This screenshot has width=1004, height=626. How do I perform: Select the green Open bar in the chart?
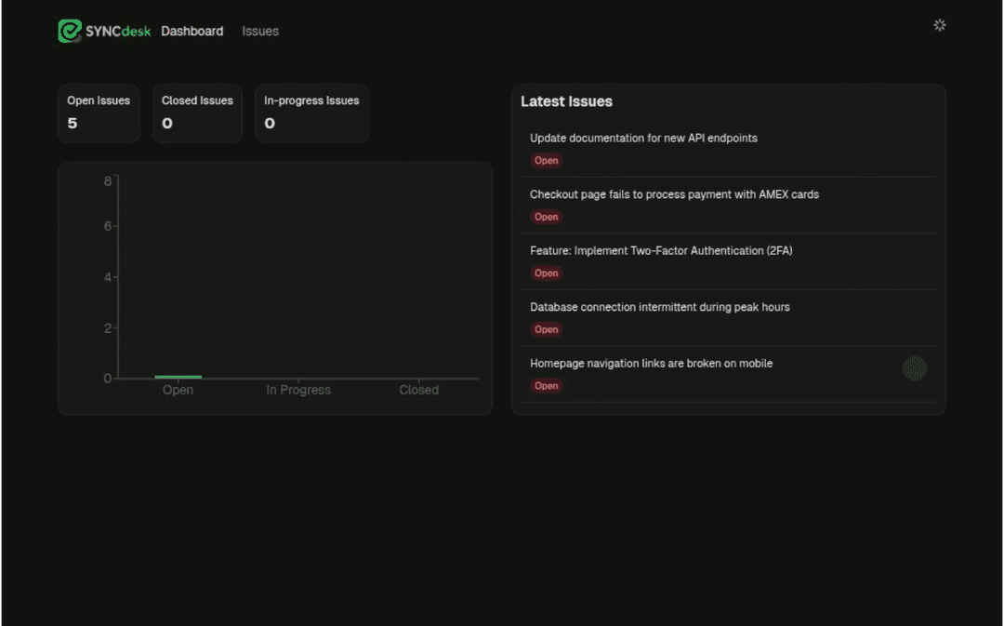[178, 376]
